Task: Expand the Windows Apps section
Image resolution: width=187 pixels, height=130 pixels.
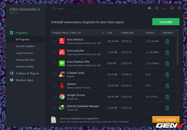Action: pyautogui.click(x=24, y=80)
